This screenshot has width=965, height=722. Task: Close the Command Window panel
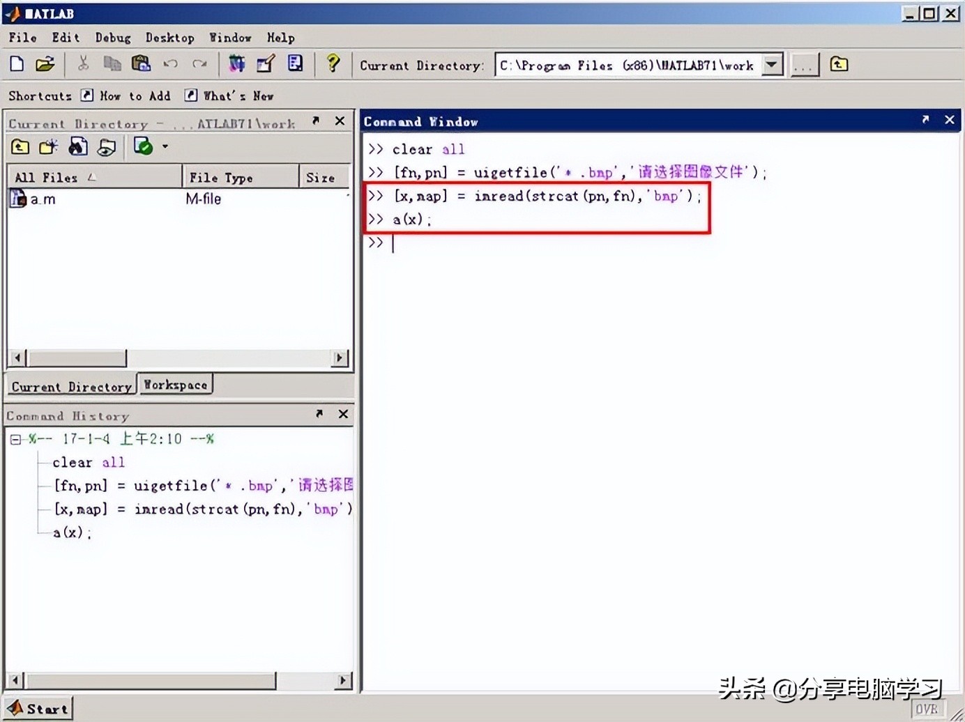[949, 120]
